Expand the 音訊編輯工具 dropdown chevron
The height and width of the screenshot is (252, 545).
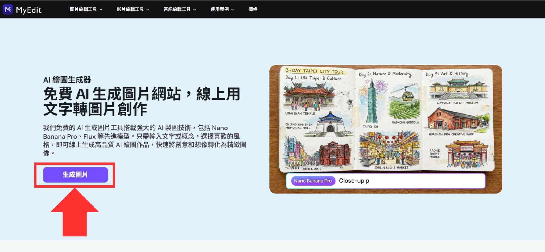click(195, 9)
